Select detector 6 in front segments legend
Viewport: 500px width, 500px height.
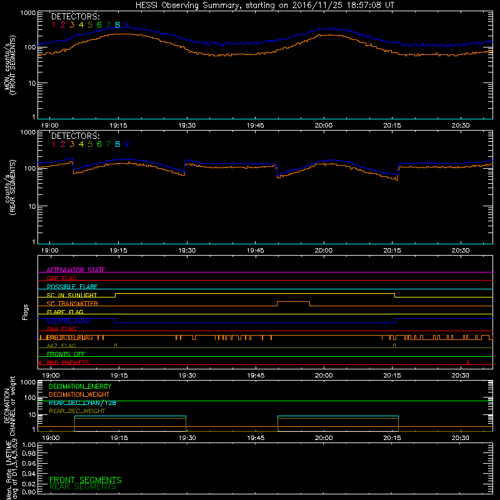point(99,25)
